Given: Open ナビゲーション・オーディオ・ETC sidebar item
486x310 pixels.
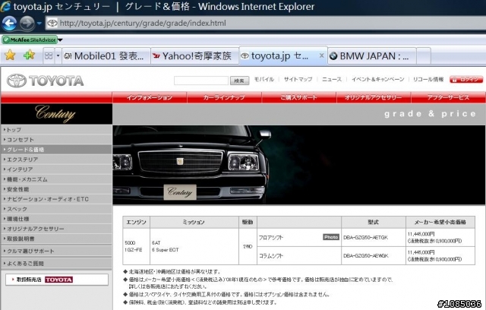Looking at the screenshot, I should (x=56, y=199).
